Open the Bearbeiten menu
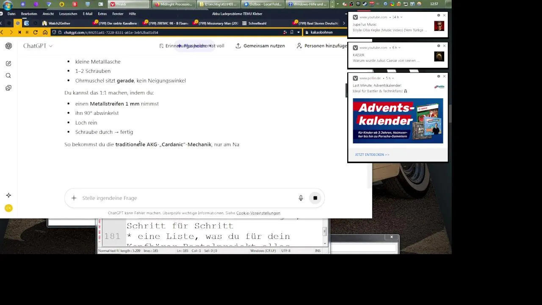The width and height of the screenshot is (542, 305). click(29, 14)
